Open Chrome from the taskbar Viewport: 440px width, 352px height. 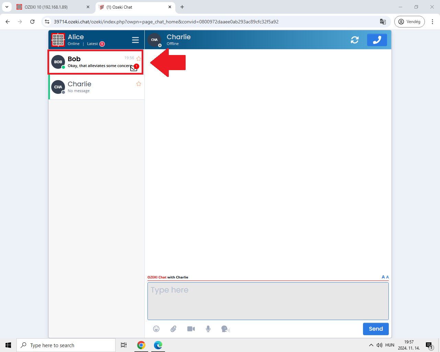(x=141, y=345)
